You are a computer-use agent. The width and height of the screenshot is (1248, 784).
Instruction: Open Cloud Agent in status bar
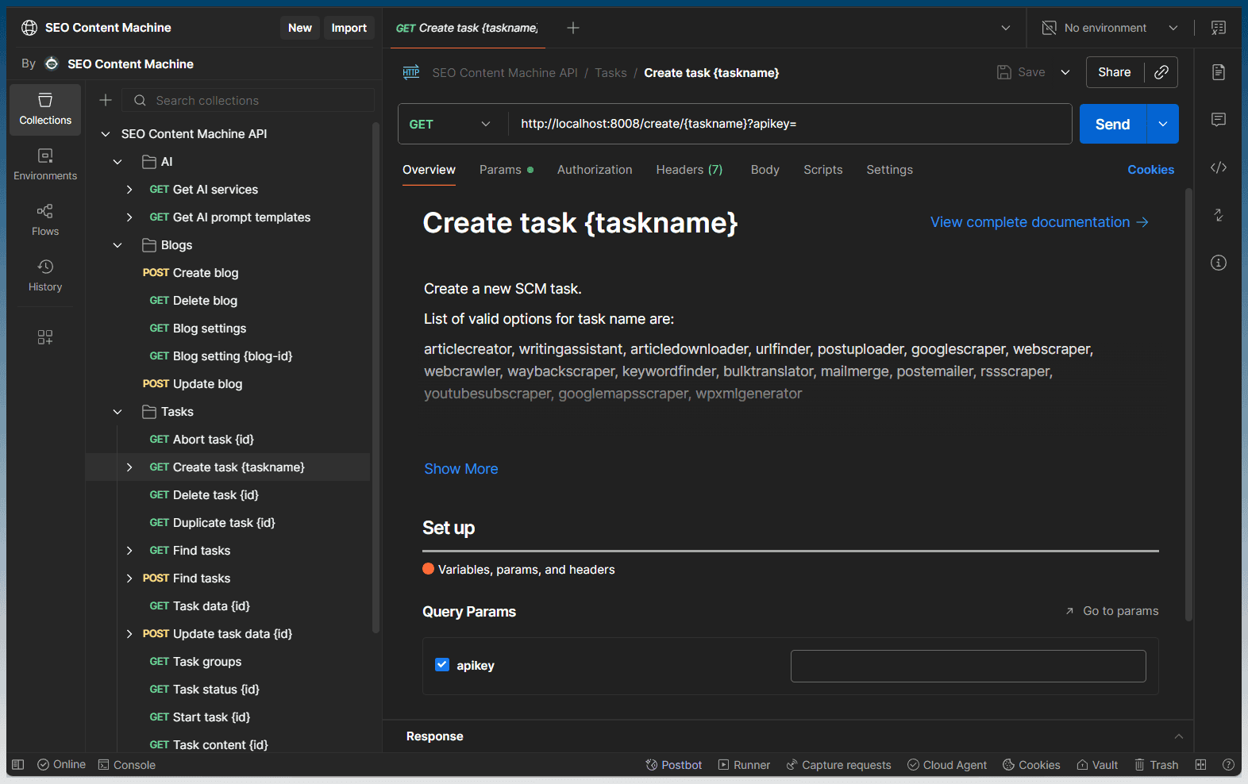[x=947, y=765]
